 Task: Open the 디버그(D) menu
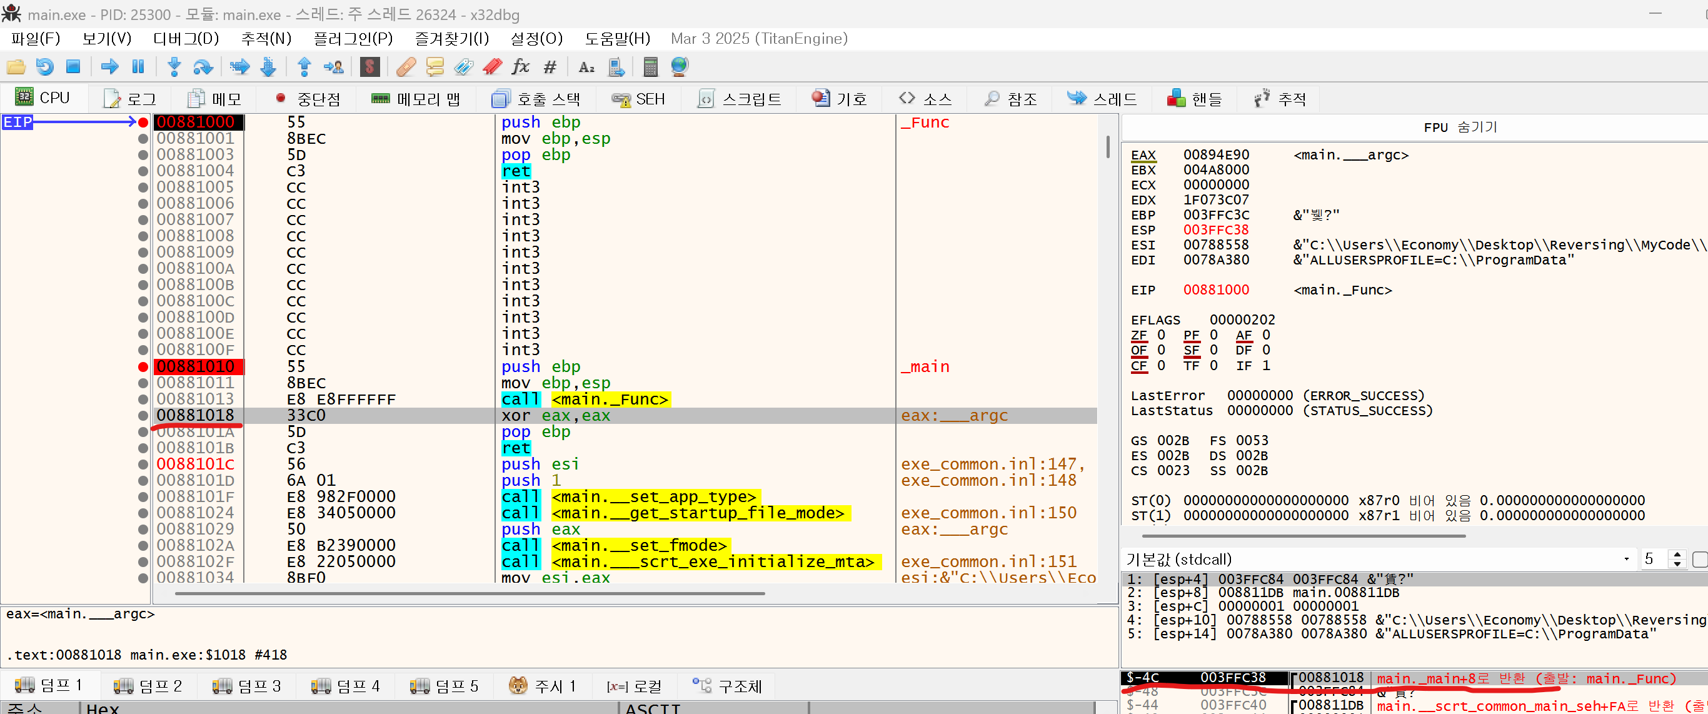186,39
